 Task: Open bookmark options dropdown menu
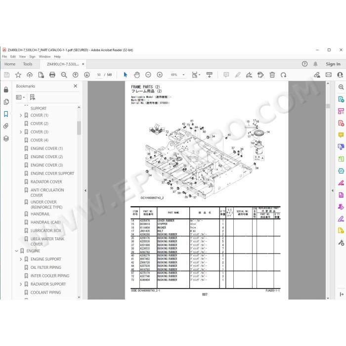(20, 97)
